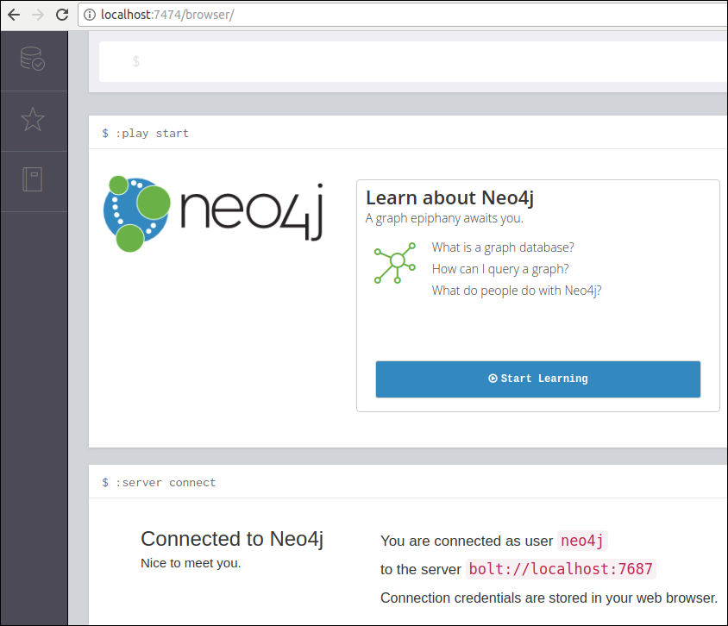Click the Start Learning button
Viewport: 728px width, 626px height.
(537, 379)
